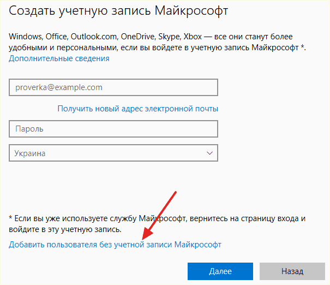Open the "Дополнительные сведения" link
Screen dimensions: 330x285
(x=59, y=58)
